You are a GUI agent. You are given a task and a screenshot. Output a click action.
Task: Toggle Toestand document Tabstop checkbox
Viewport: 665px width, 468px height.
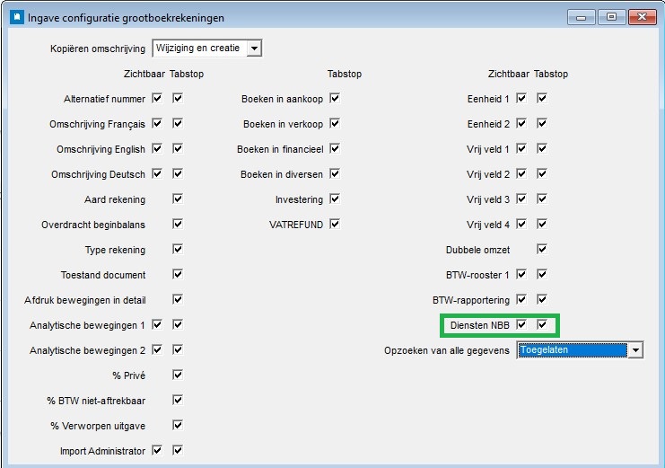(x=178, y=274)
